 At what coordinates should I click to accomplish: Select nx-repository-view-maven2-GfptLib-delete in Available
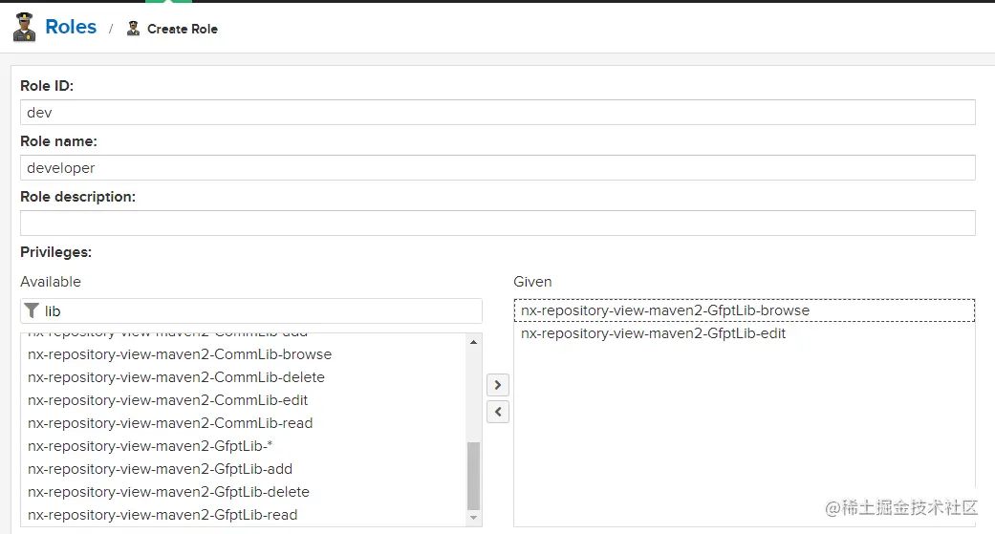click(x=245, y=492)
